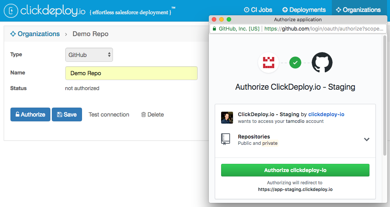Click the Demo Repo breadcrumb text

pyautogui.click(x=91, y=34)
